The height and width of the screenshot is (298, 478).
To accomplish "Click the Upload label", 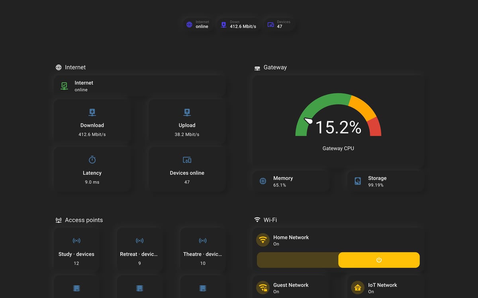I will tap(187, 125).
